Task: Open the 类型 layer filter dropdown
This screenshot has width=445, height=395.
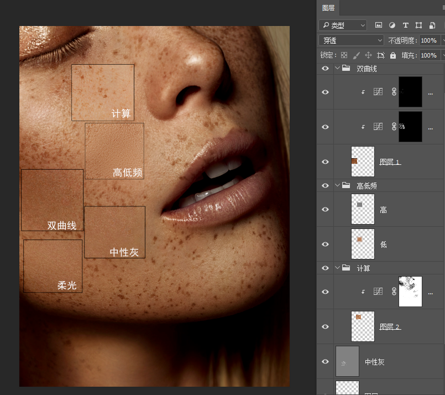Action: (x=343, y=25)
